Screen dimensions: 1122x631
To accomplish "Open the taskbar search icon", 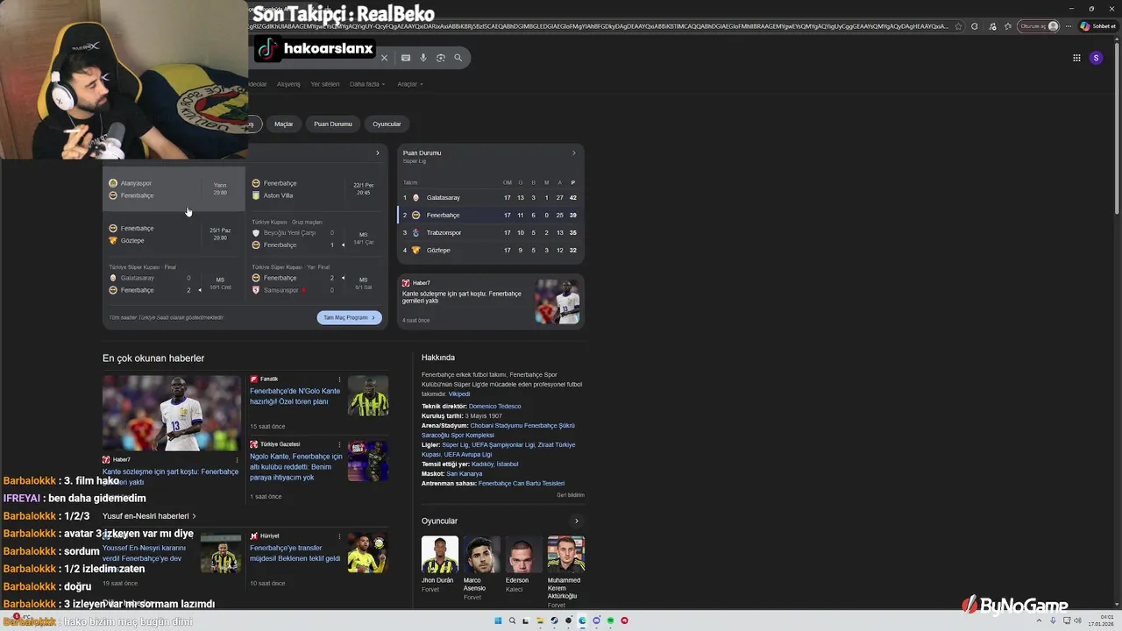I will (512, 620).
